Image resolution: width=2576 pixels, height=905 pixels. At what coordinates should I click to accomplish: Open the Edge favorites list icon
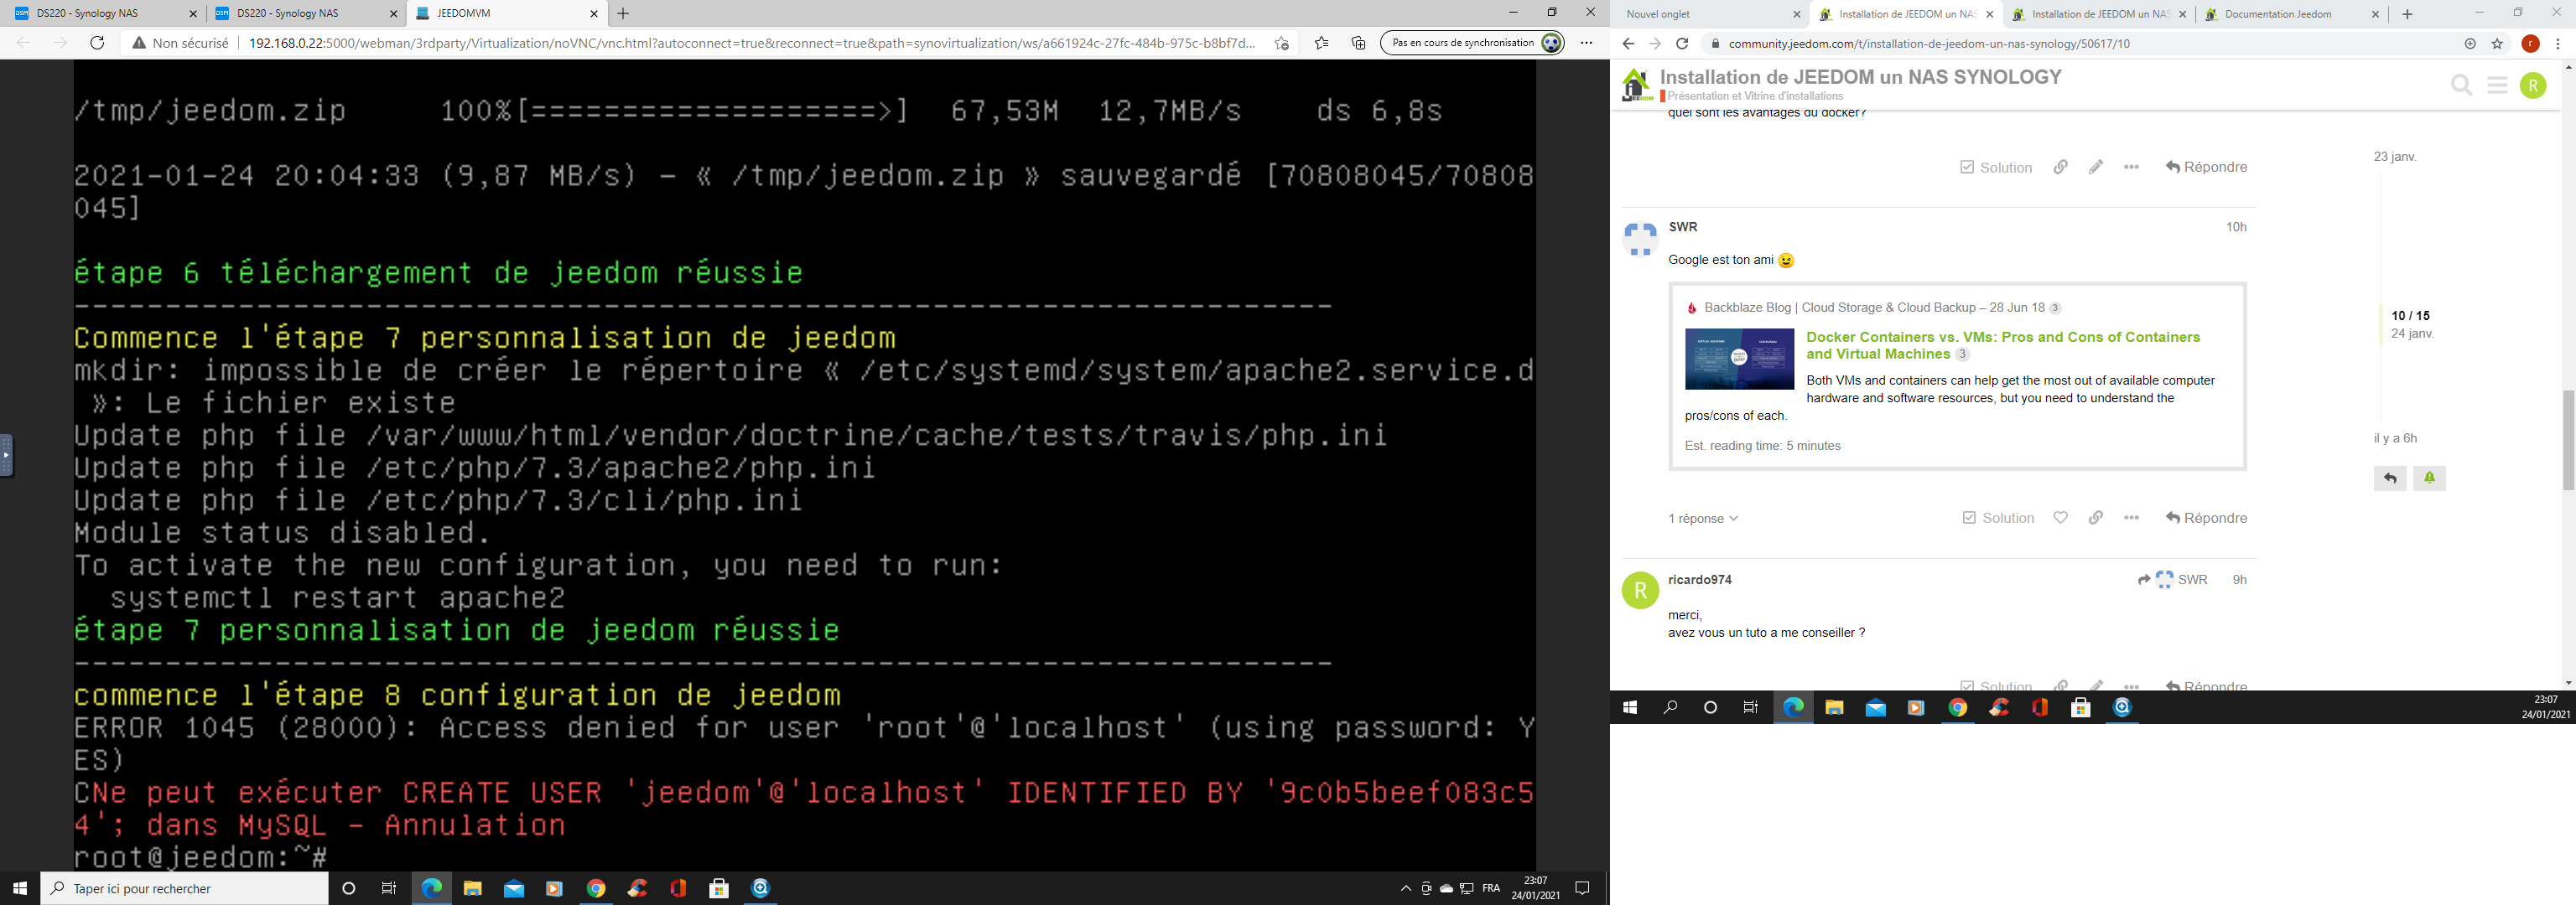(1321, 43)
